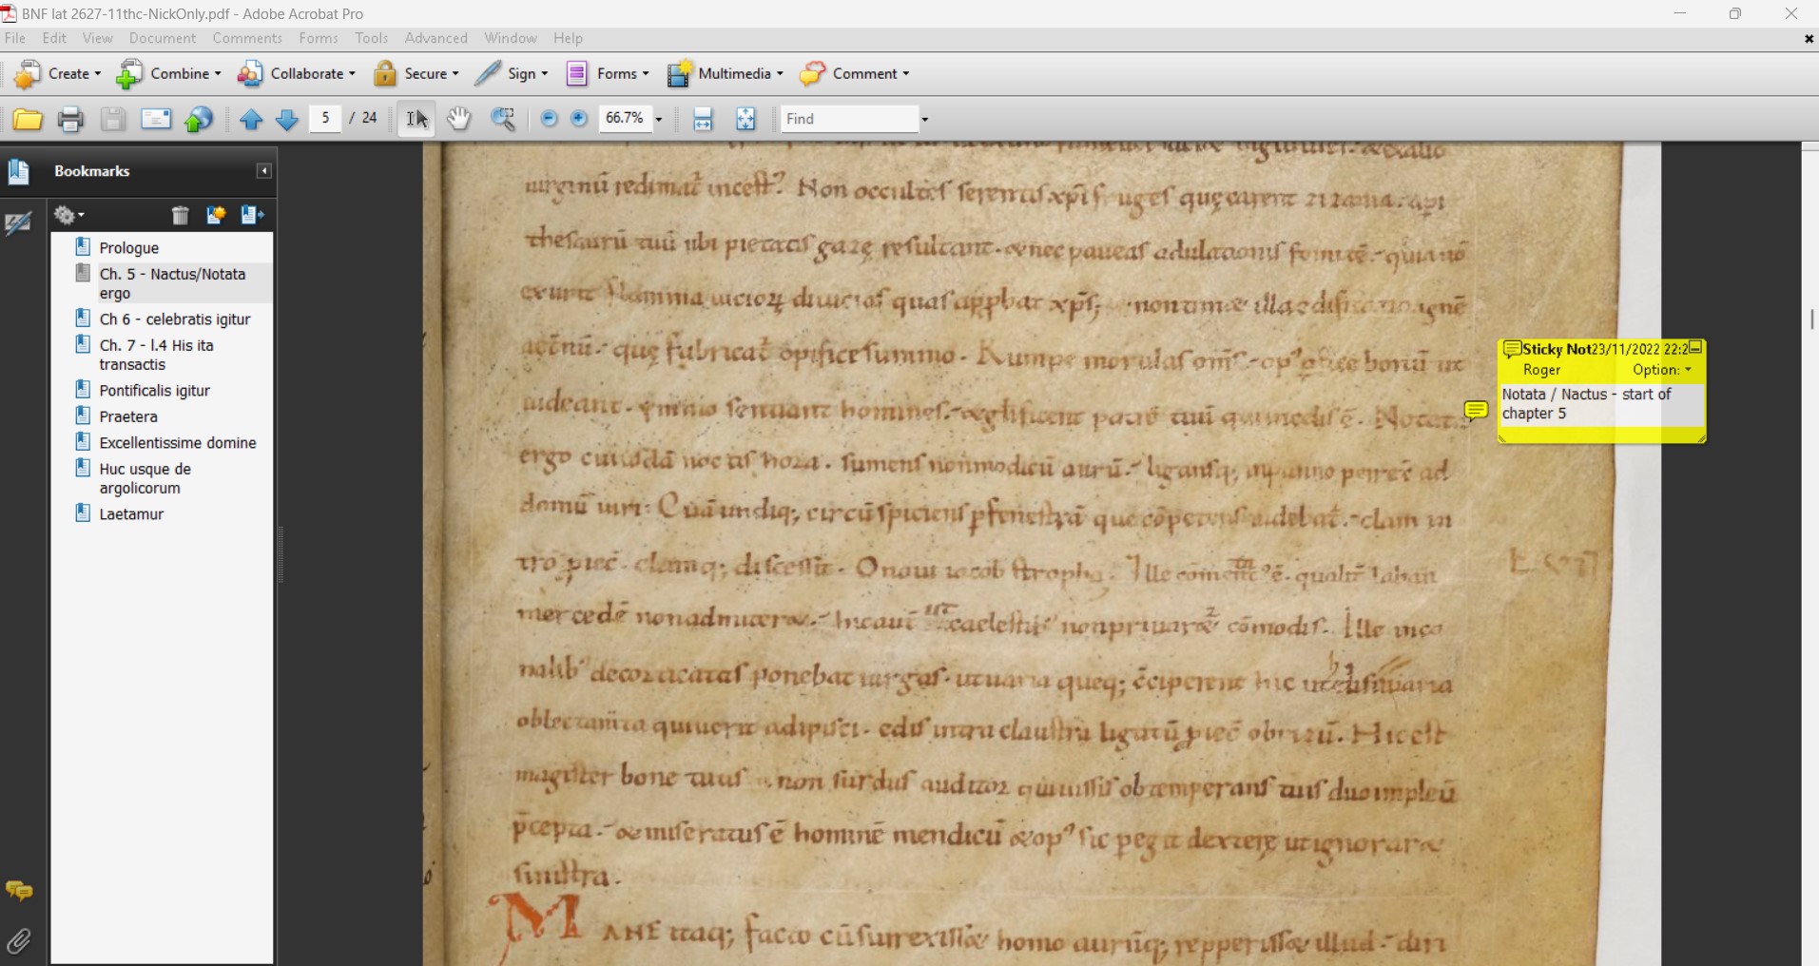Click the Email envelope icon
1819x966 pixels.
point(156,119)
